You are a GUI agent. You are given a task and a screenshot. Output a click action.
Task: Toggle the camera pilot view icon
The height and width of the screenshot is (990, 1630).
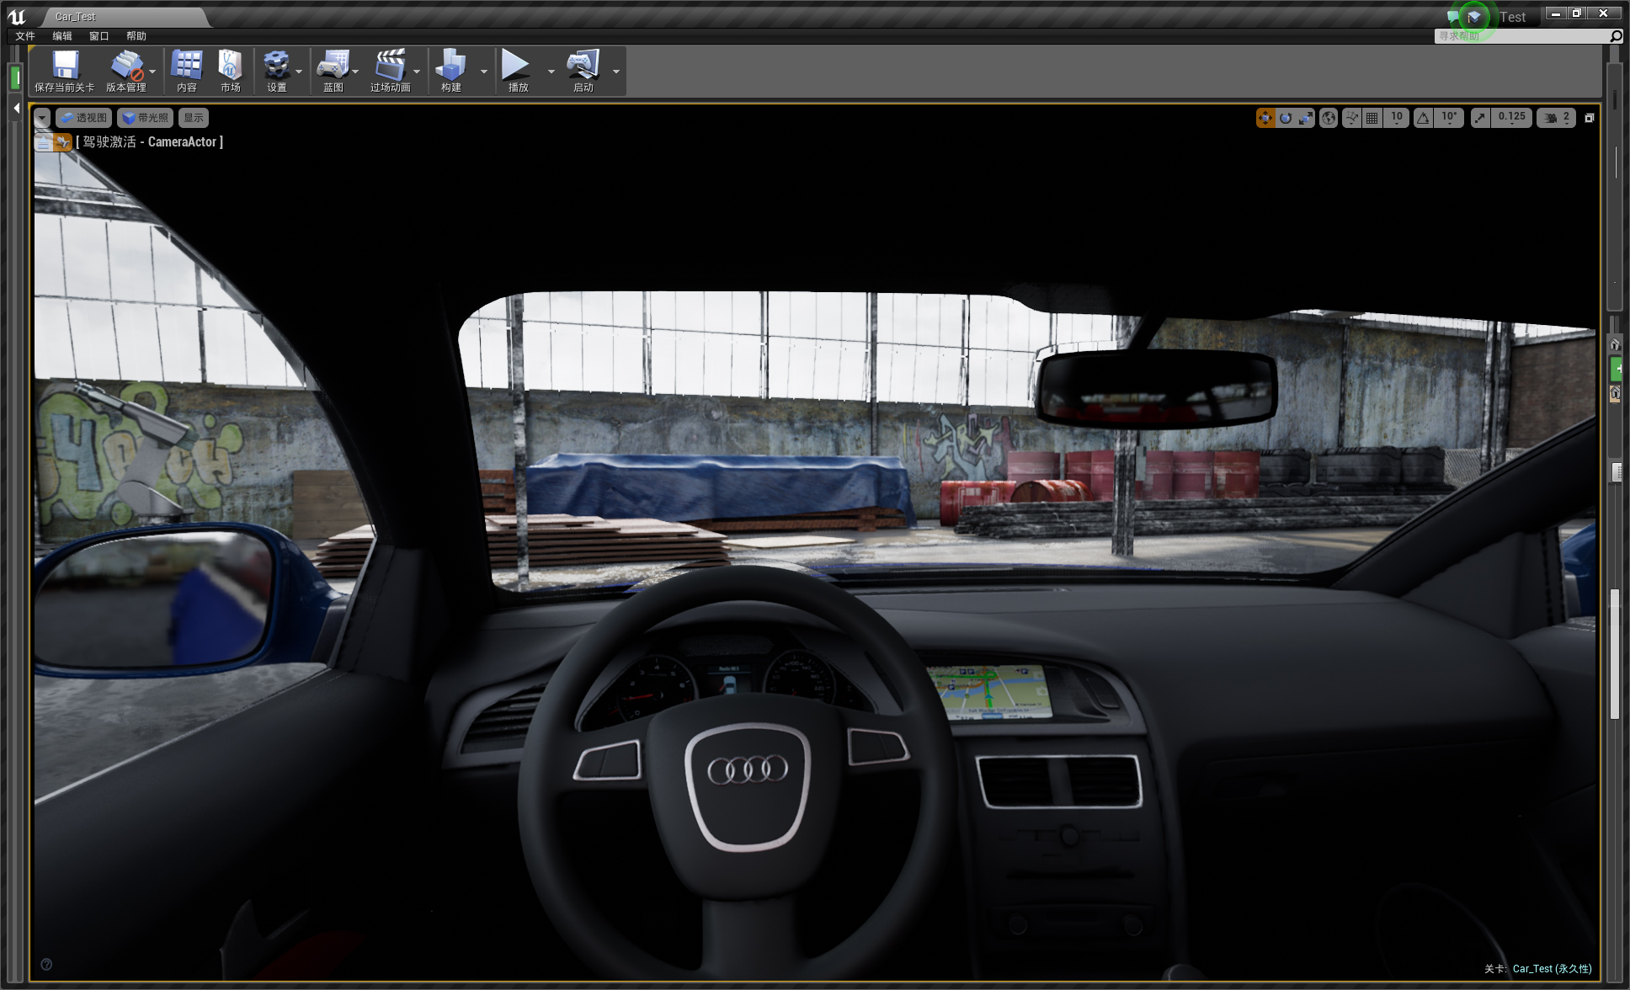click(63, 142)
